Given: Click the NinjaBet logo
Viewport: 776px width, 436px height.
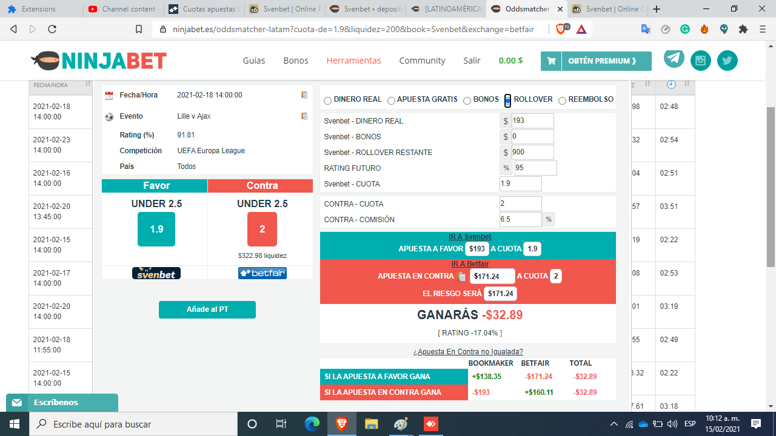Looking at the screenshot, I should (x=99, y=61).
